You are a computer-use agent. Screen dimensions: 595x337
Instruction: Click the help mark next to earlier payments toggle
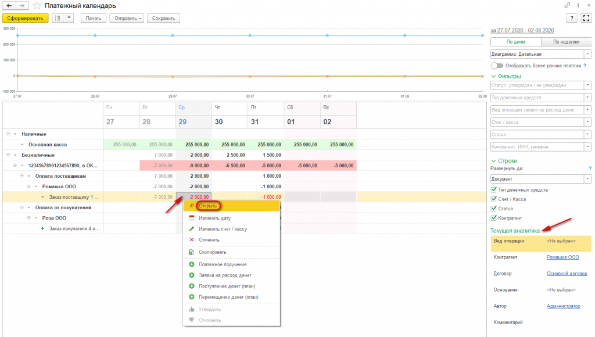585,66
